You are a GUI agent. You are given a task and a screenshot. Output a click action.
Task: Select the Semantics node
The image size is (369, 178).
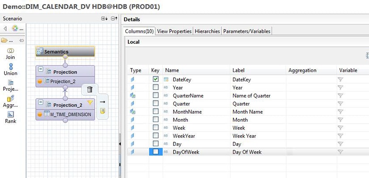pos(65,51)
